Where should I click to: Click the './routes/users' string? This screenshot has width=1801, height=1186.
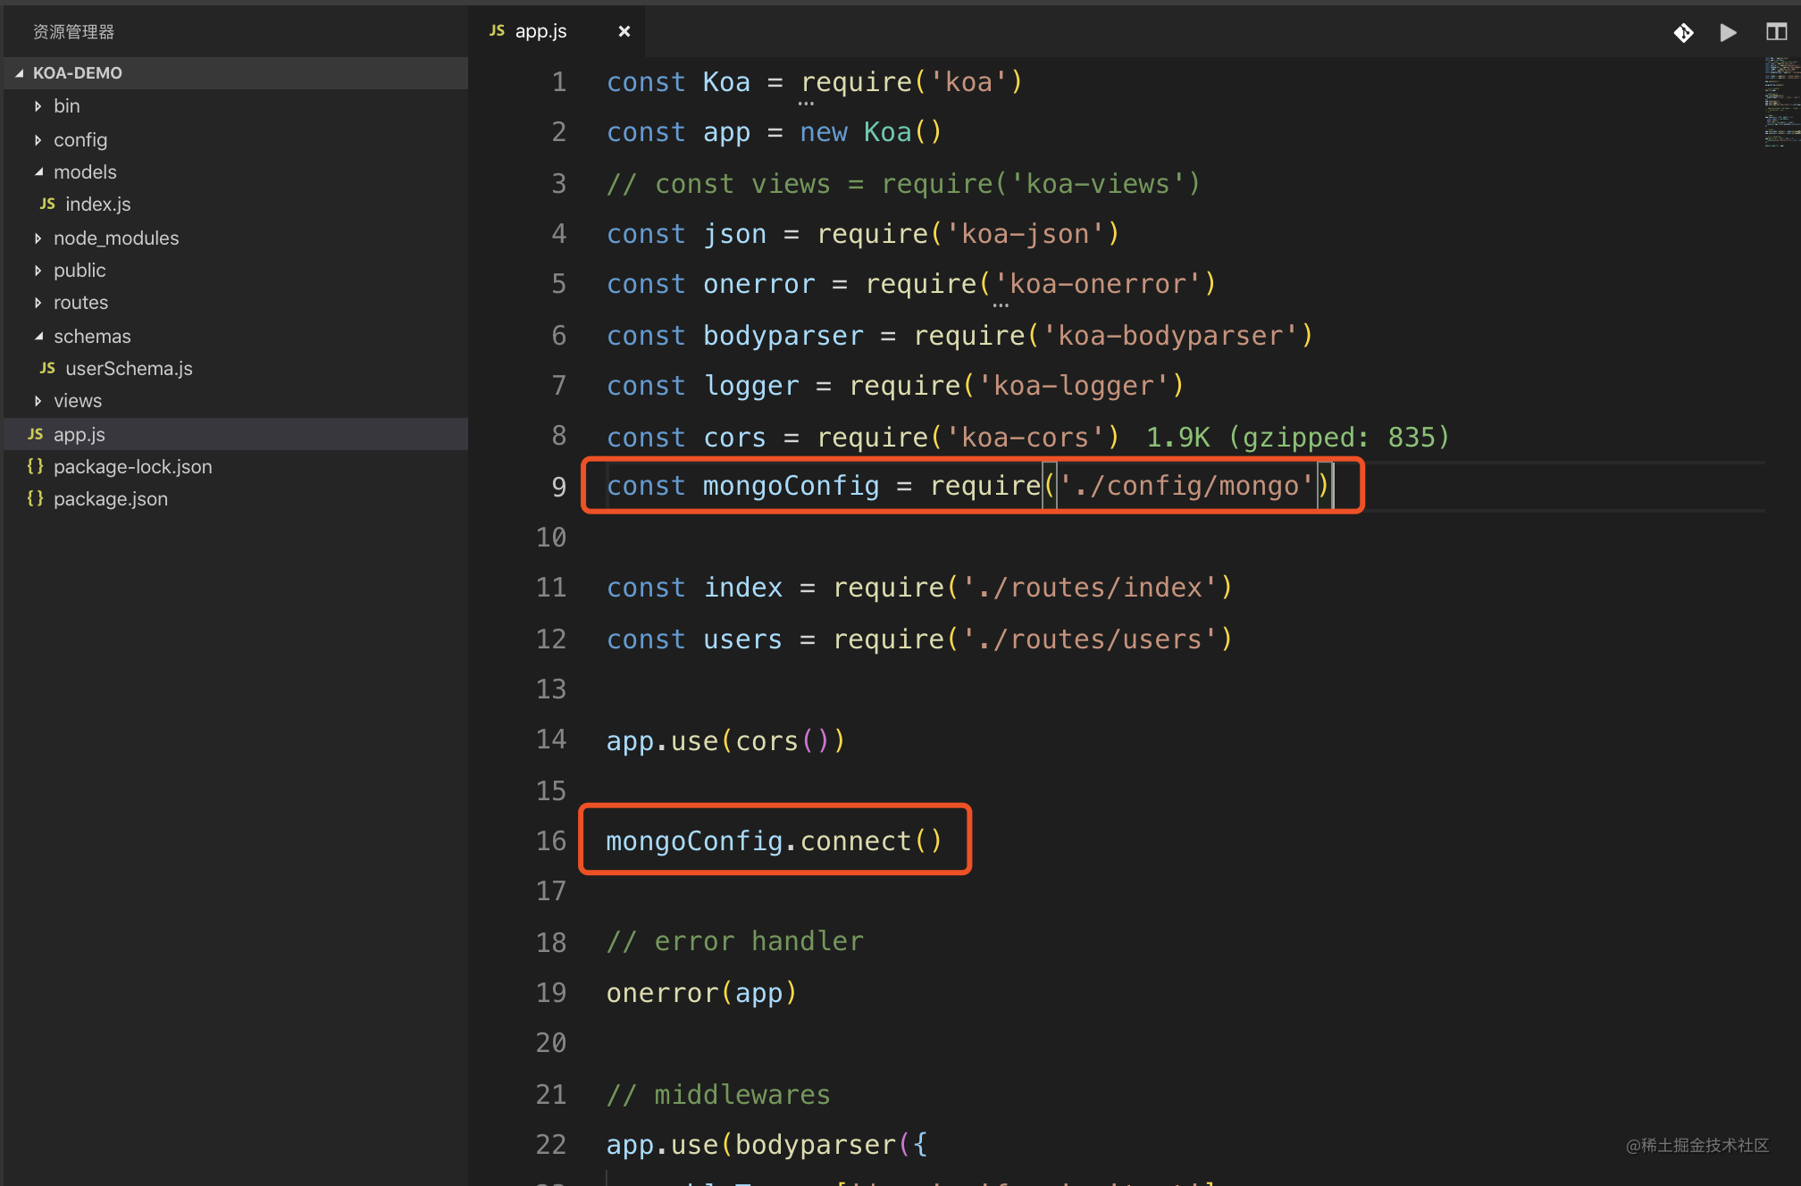(x=1090, y=639)
